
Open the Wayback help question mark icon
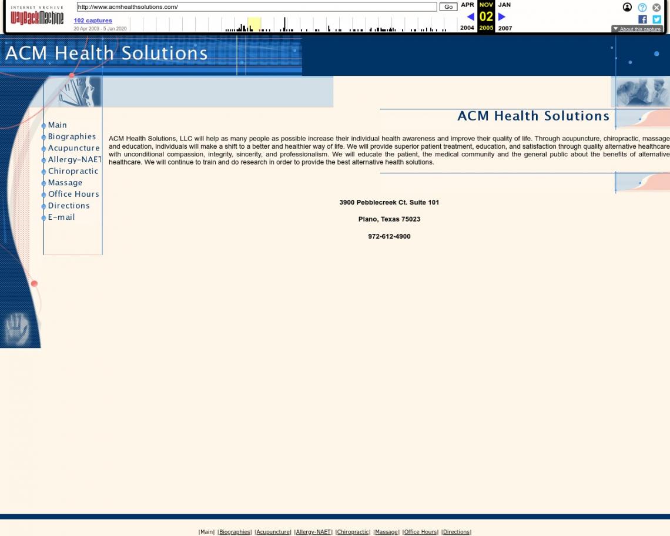point(642,7)
